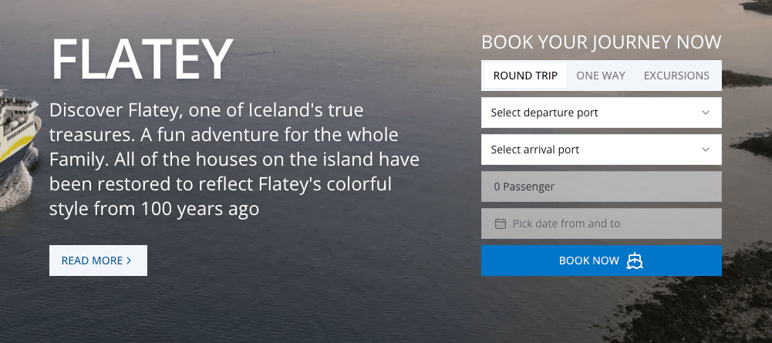Expand the departure port chevron arrow
772x343 pixels.
(x=706, y=113)
